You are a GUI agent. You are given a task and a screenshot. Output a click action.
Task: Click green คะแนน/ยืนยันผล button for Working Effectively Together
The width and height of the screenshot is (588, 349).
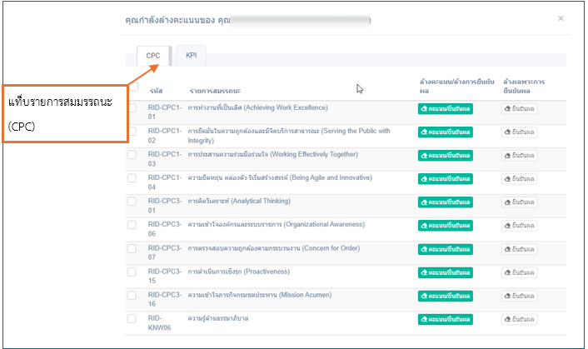[445, 155]
